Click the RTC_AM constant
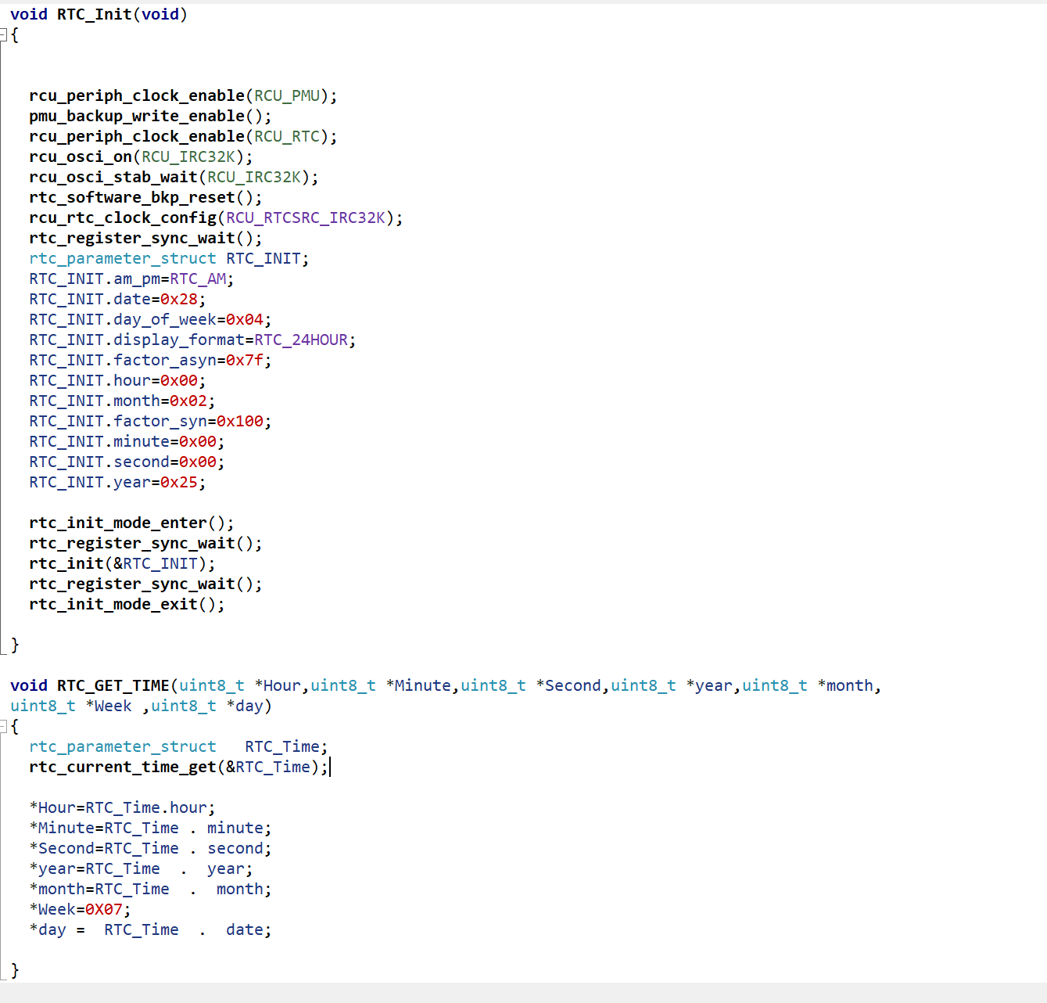The image size is (1047, 1003). coord(198,279)
